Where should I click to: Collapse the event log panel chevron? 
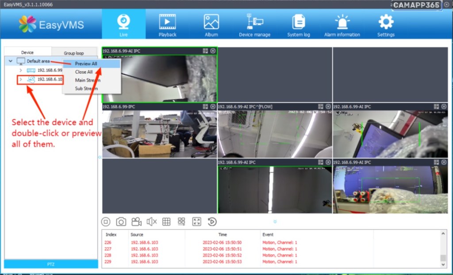point(275,222)
